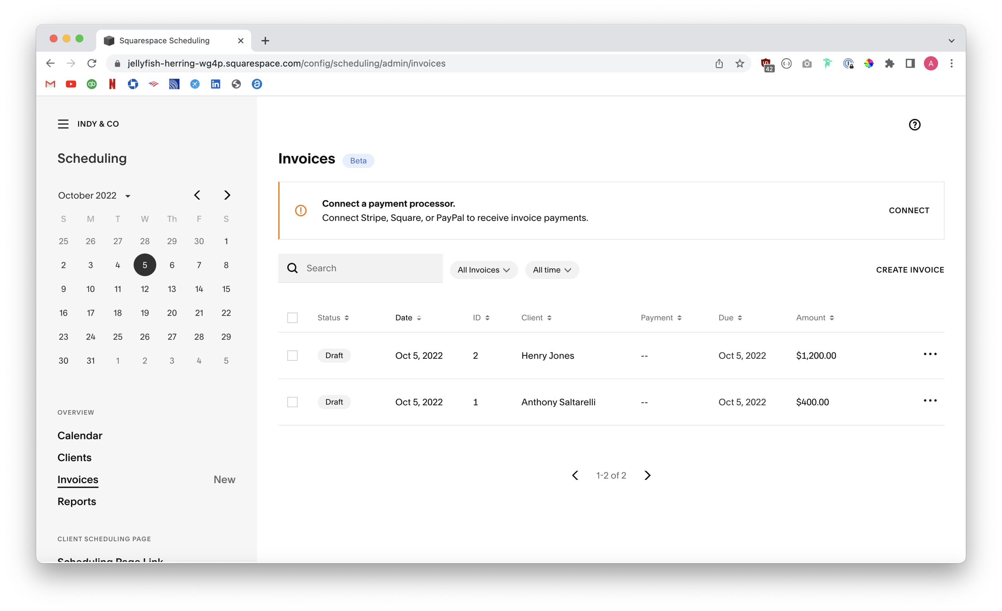Image resolution: width=1002 pixels, height=611 pixels.
Task: Select the checkbox for Henry Jones's invoice
Action: [293, 355]
